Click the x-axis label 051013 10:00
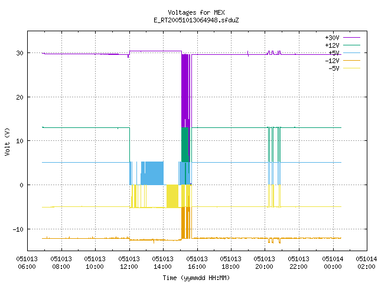Viewport: 378px width, 283px height. (95, 263)
